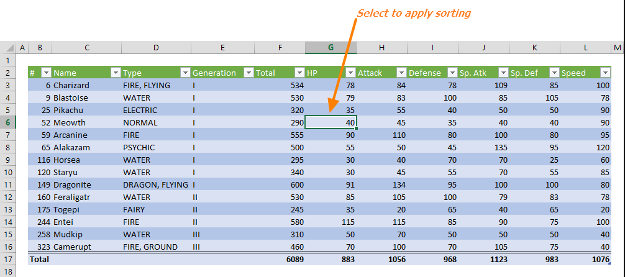This screenshot has height=277, width=625.
Task: Click Blastoise's Sp. Def value 105
Action: 534,98
